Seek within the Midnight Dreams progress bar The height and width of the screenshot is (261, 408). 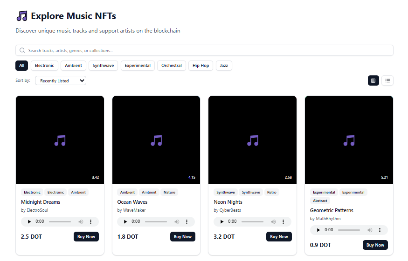click(x=60, y=221)
